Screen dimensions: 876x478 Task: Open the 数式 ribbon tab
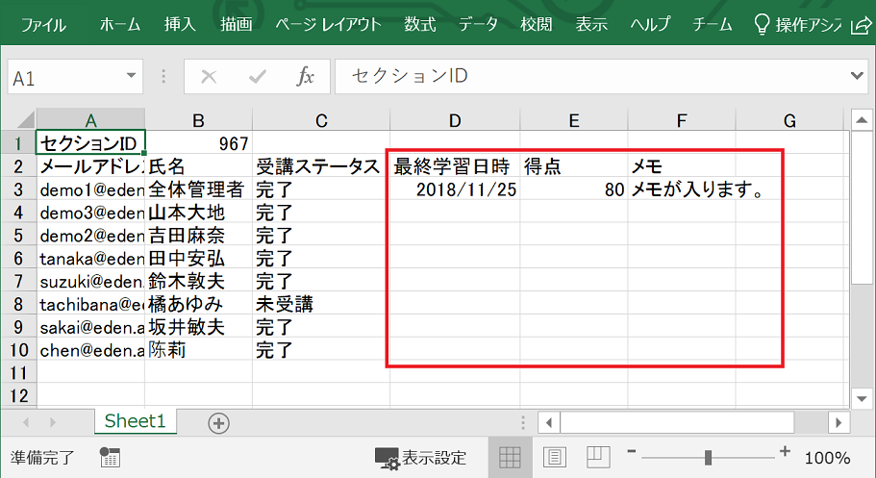point(419,25)
